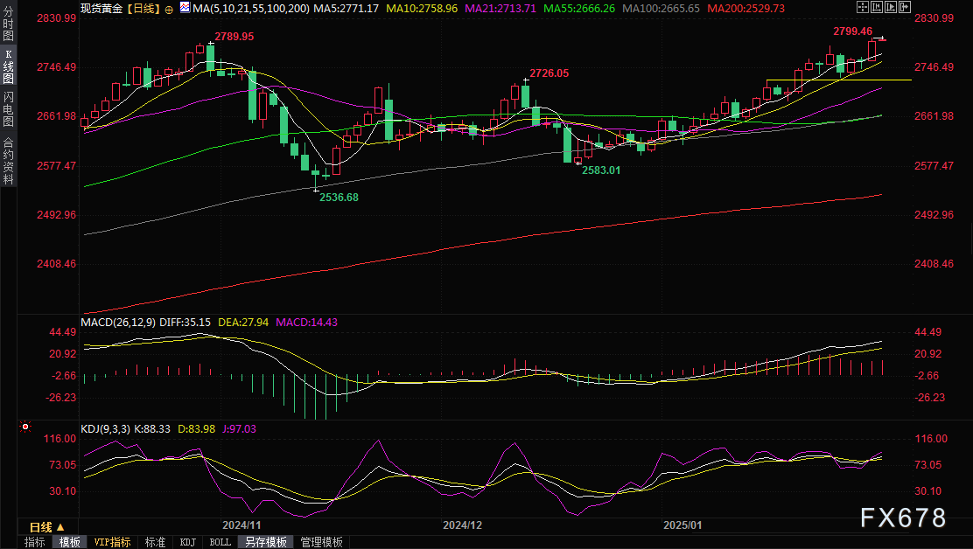
Task: Click the MA indicator chart icon
Action: click(x=185, y=8)
